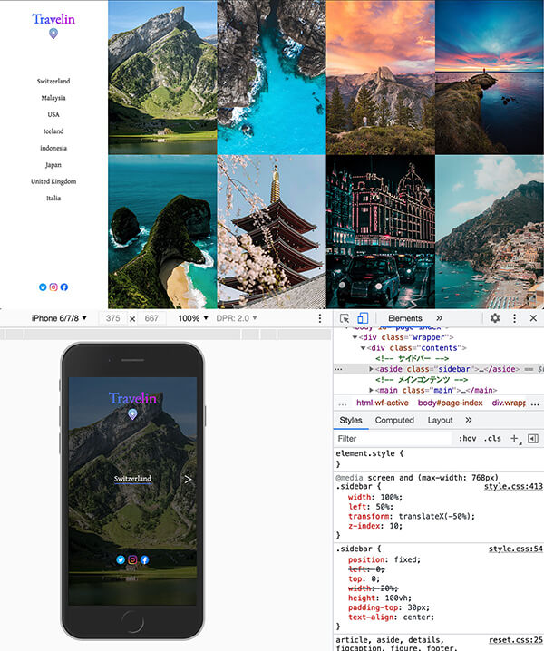This screenshot has height=651, width=544.
Task: Collapse the div class wrapper node
Action: 355,337
